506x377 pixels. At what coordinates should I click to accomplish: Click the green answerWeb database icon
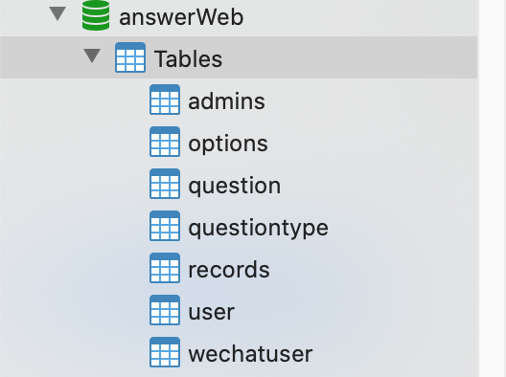click(x=96, y=15)
